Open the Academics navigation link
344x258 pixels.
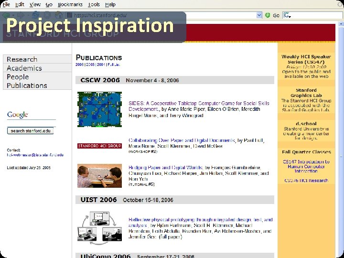click(x=24, y=68)
